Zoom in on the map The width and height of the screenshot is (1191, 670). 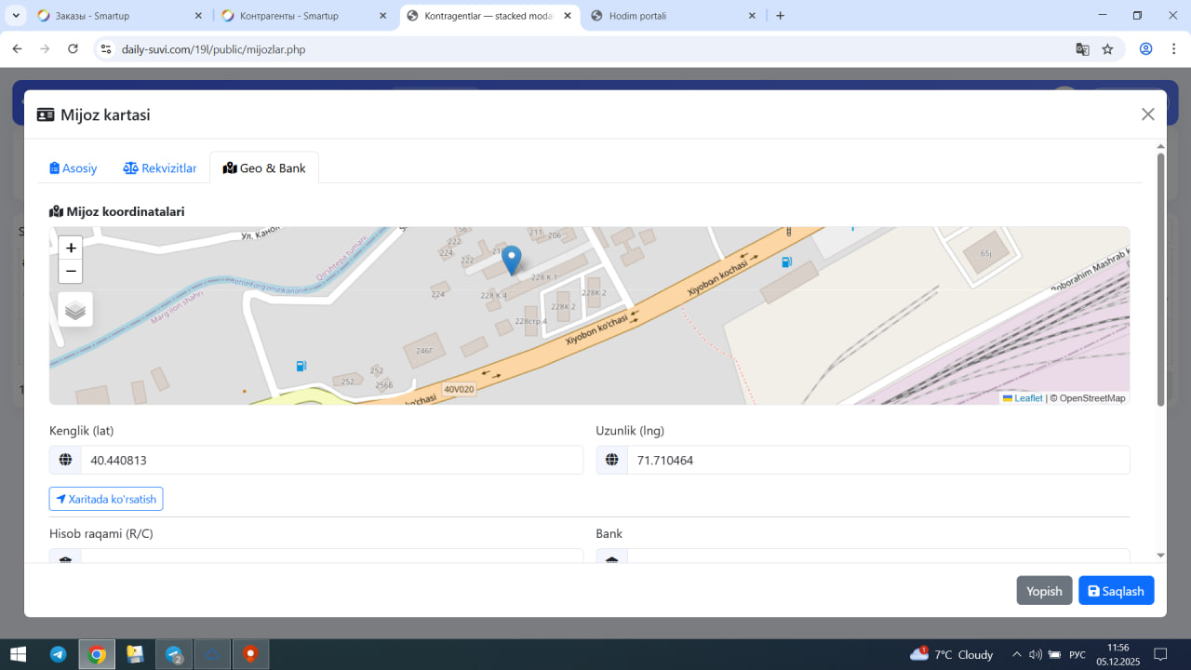coord(71,248)
